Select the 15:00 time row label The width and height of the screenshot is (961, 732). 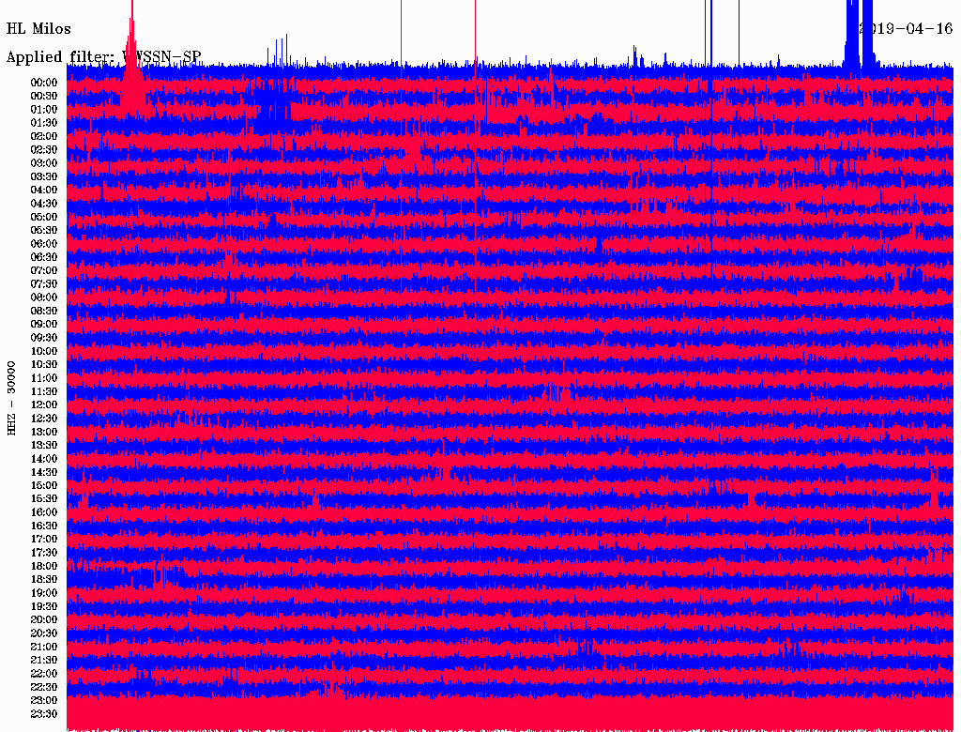pyautogui.click(x=44, y=485)
